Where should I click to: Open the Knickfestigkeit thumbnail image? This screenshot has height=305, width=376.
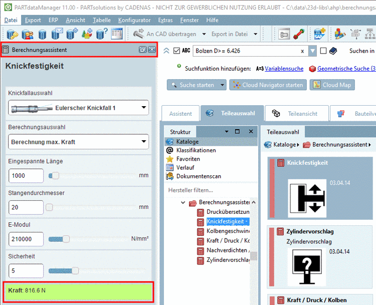(x=307, y=198)
